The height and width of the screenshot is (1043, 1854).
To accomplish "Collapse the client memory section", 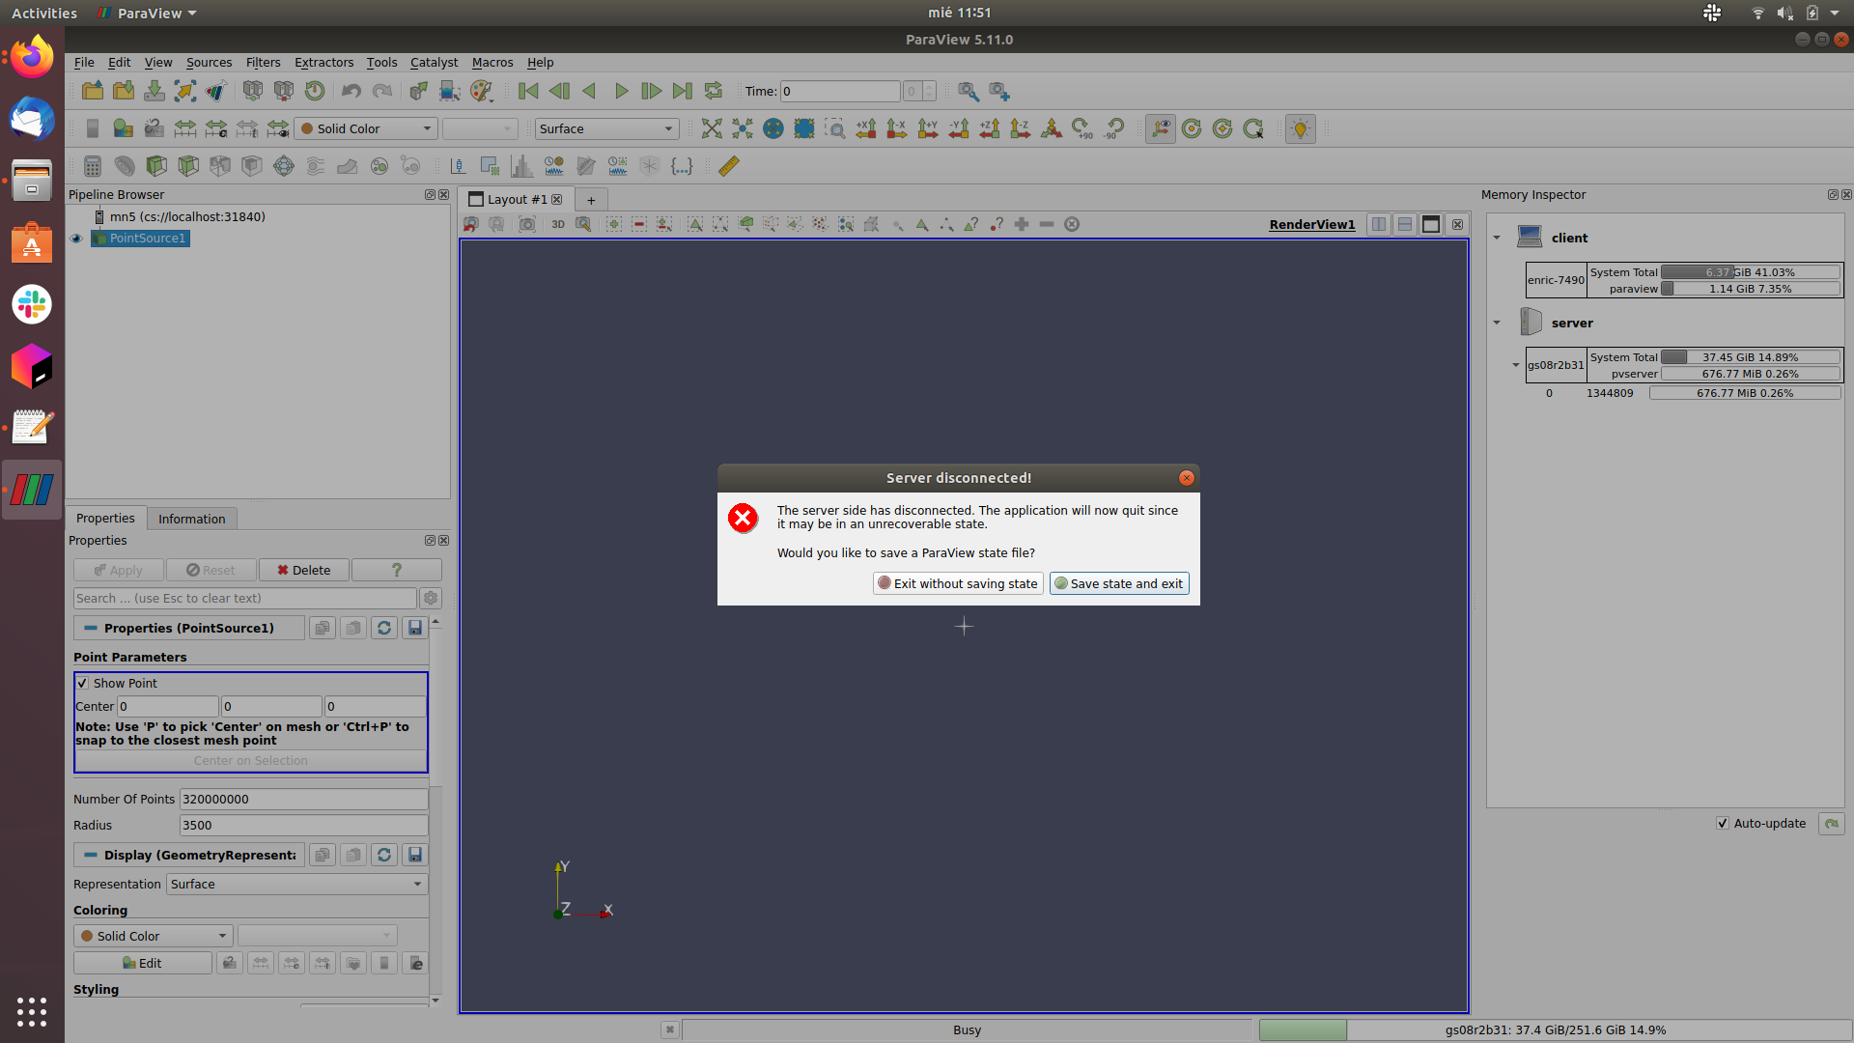I will click(1497, 238).
